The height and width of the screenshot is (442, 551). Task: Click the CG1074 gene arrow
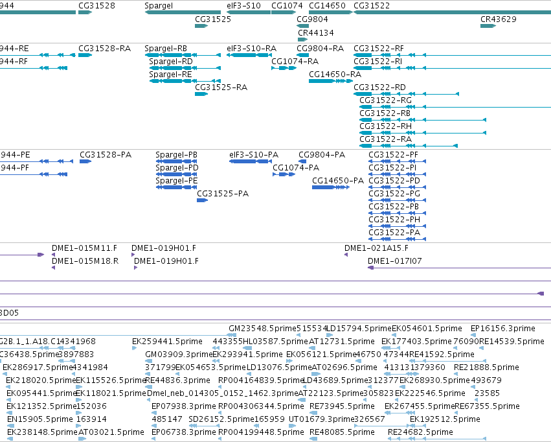click(x=284, y=12)
